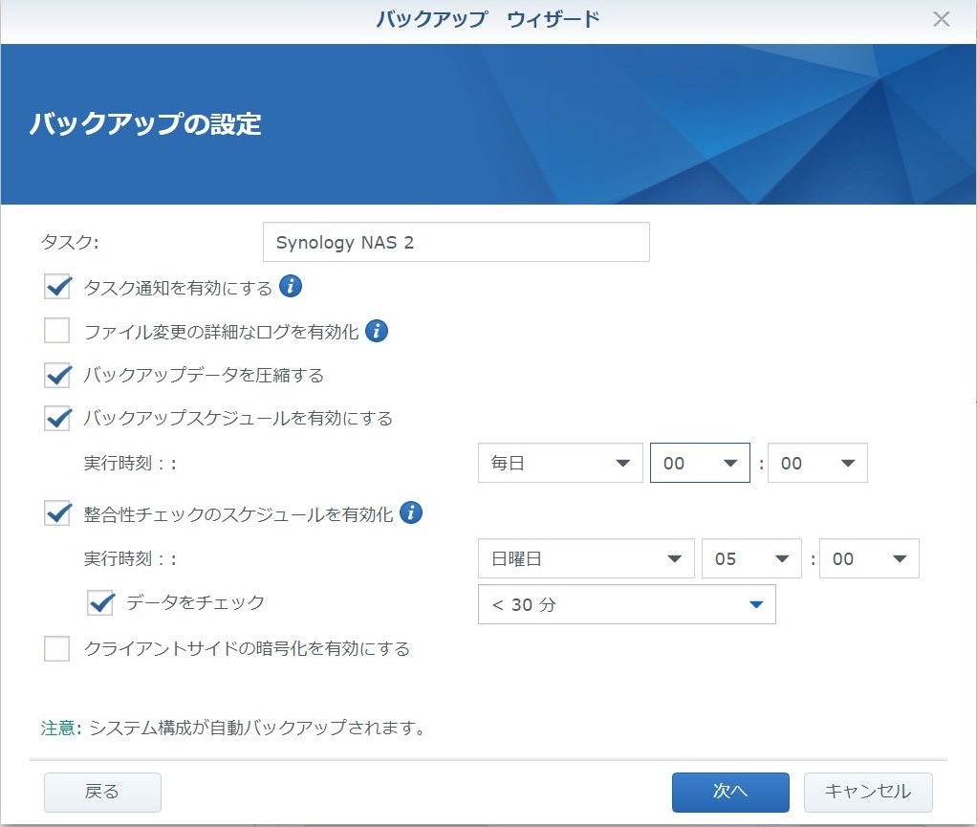Close the バックアップ ウィザード dialog

pyautogui.click(x=942, y=20)
